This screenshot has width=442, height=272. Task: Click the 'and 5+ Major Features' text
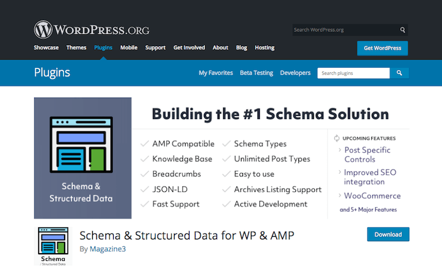[368, 210]
